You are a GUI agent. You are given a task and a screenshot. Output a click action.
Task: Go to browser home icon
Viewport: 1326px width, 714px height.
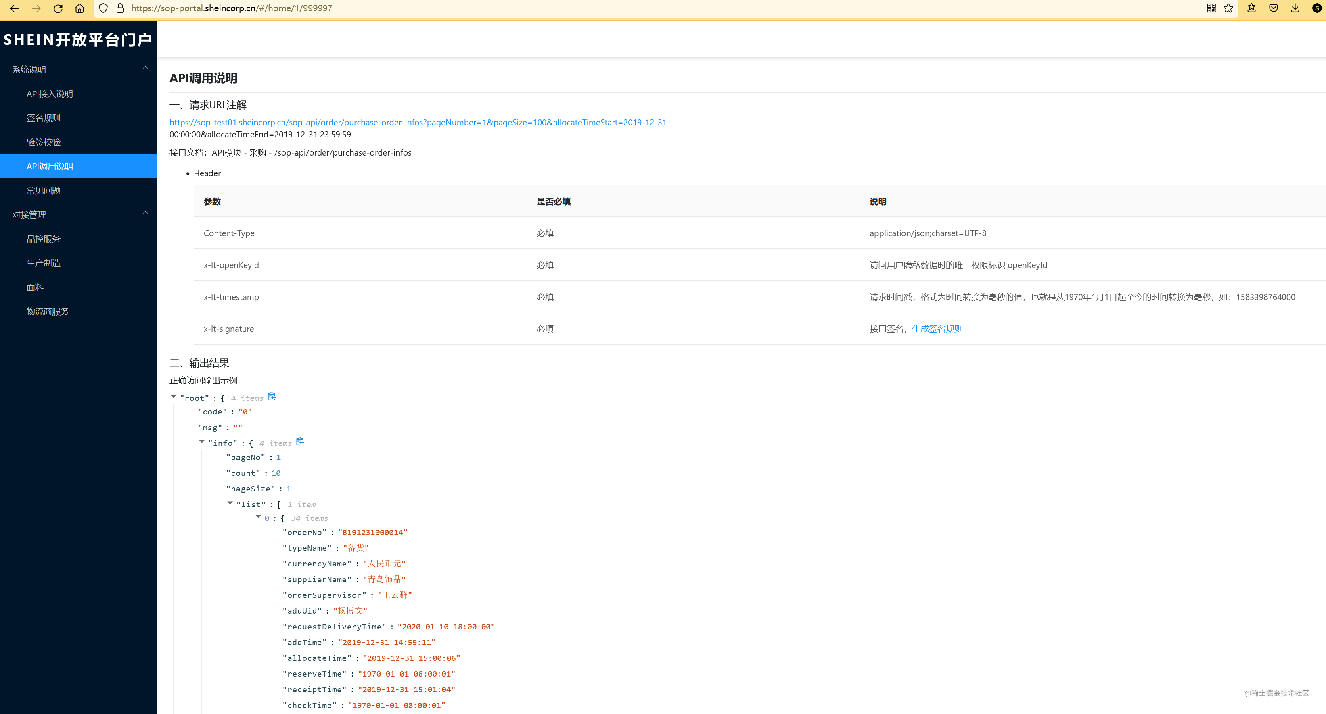point(79,8)
